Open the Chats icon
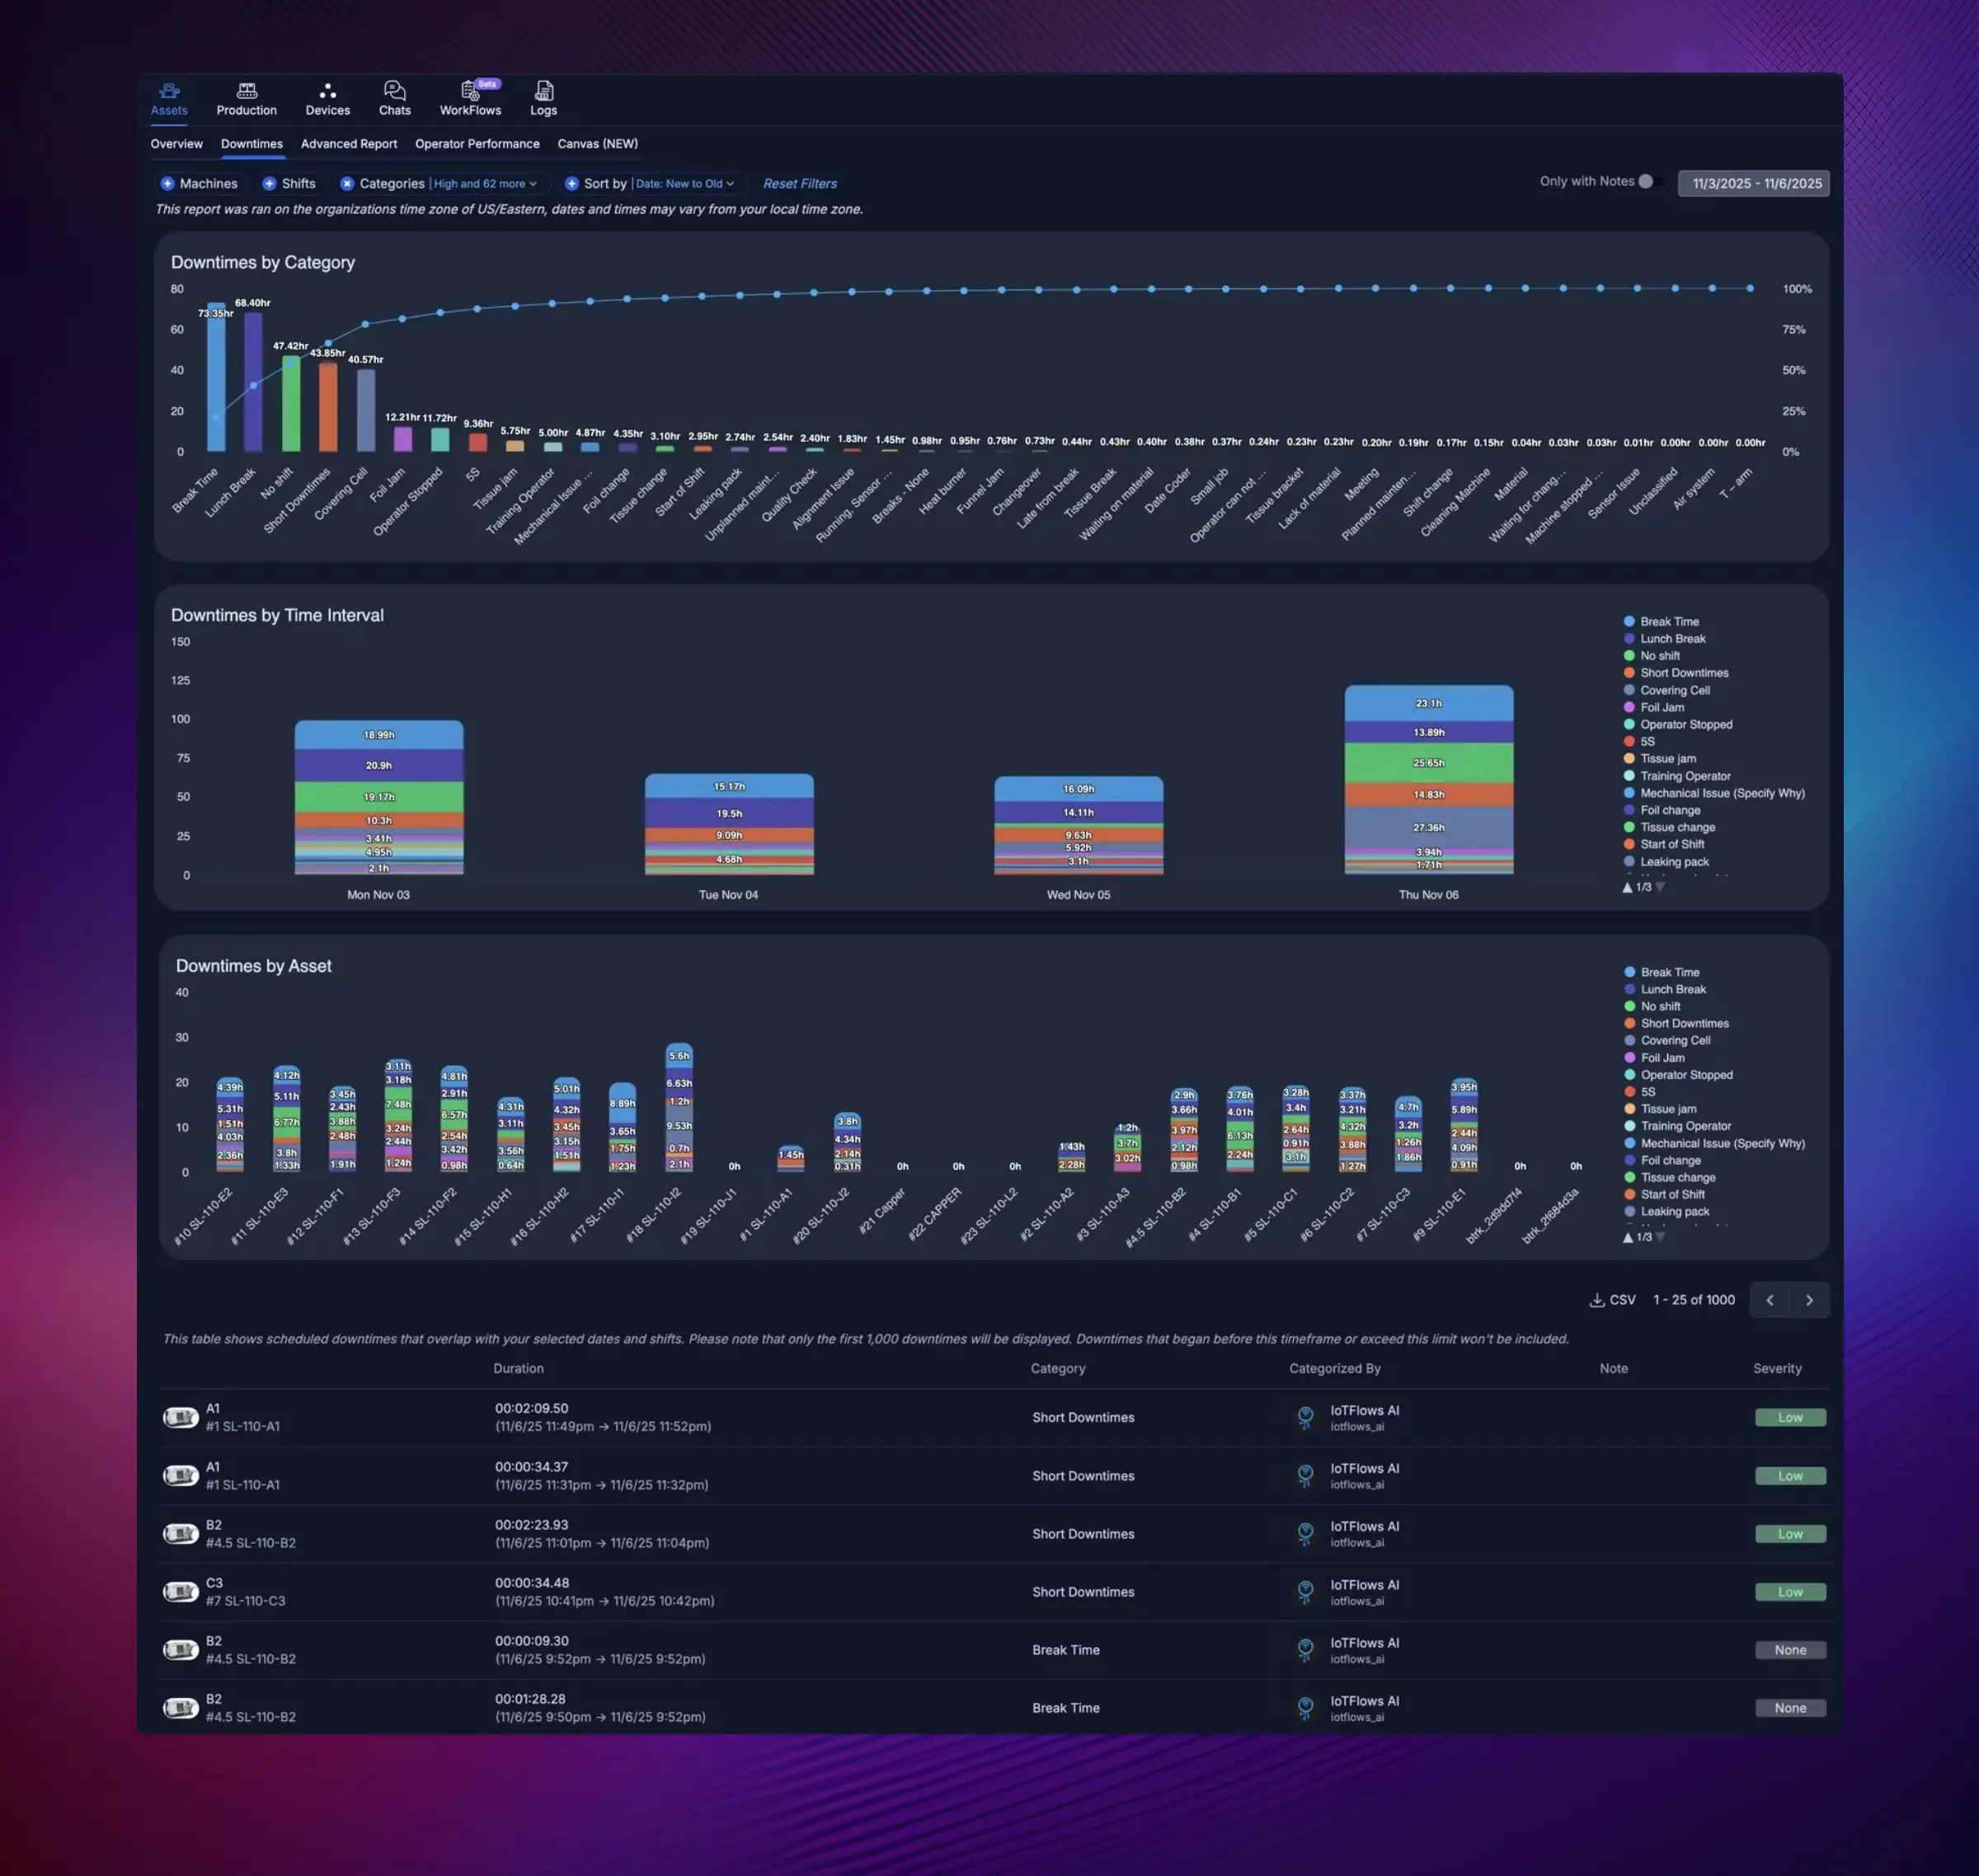This screenshot has height=1876, width=1979. [394, 91]
